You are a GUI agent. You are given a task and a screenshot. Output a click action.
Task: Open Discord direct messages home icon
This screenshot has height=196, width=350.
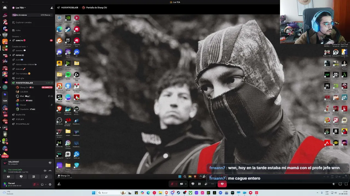[5, 8]
